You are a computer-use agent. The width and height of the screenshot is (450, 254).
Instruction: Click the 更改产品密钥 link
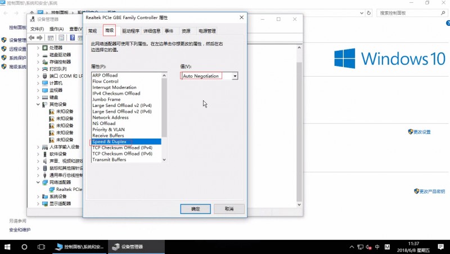point(432,191)
